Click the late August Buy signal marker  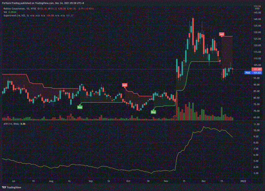(80, 107)
